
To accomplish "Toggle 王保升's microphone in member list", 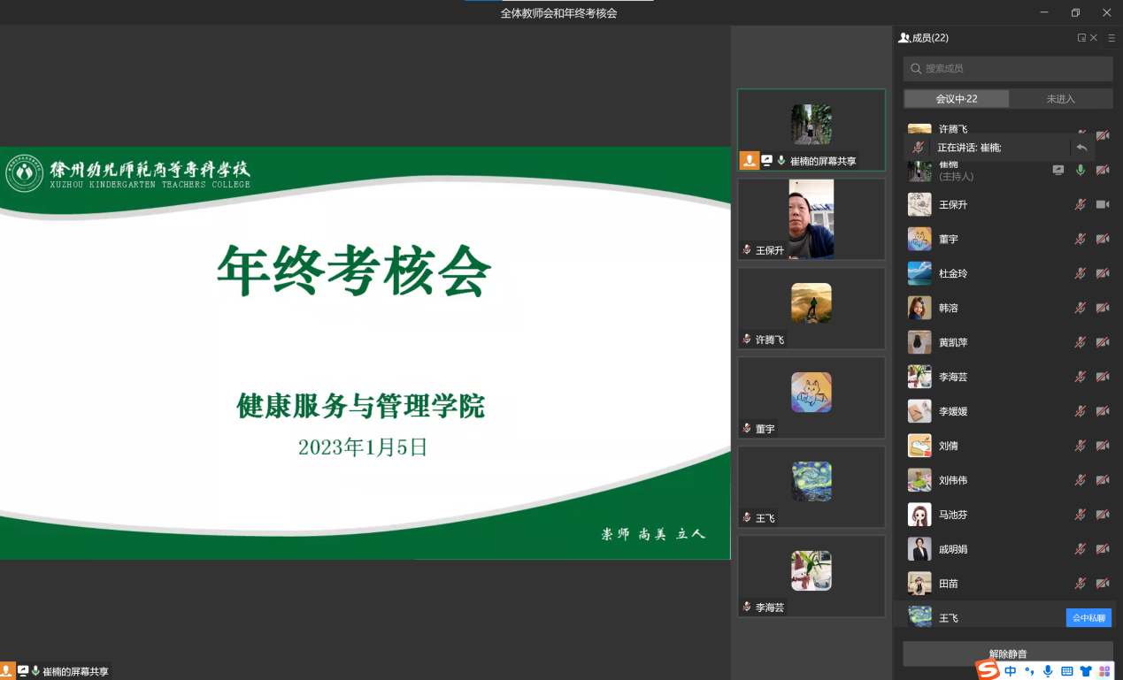I will (x=1081, y=204).
